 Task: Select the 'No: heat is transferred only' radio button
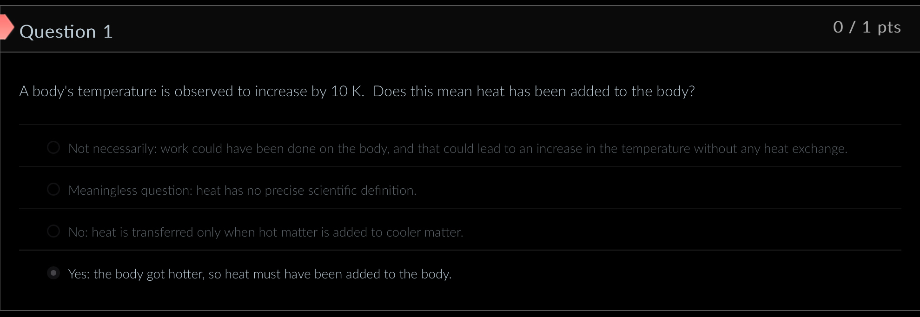(53, 231)
